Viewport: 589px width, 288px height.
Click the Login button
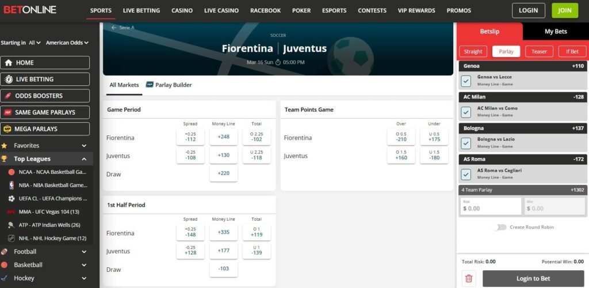pos(528,10)
